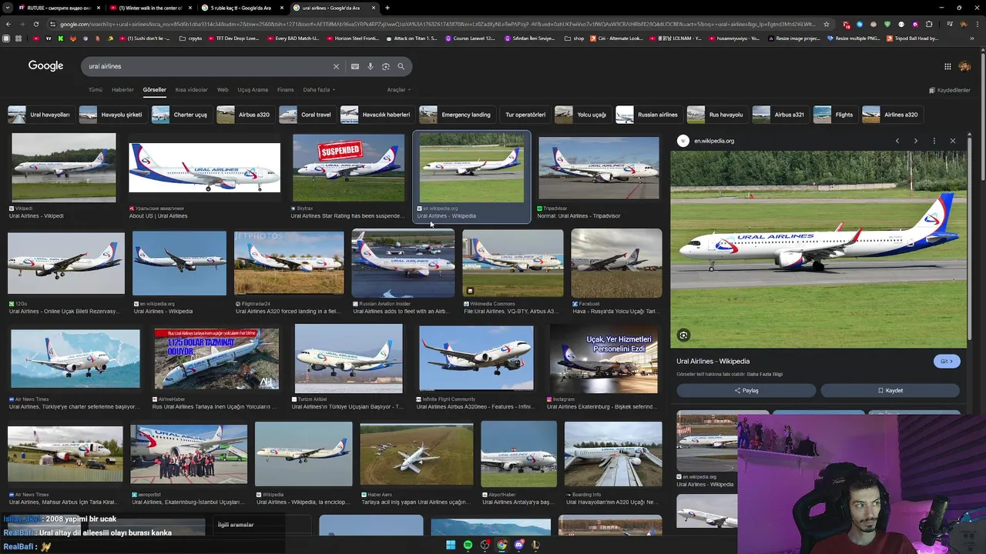Start voice search with microphone icon
This screenshot has height=554, width=986.
pyautogui.click(x=371, y=66)
